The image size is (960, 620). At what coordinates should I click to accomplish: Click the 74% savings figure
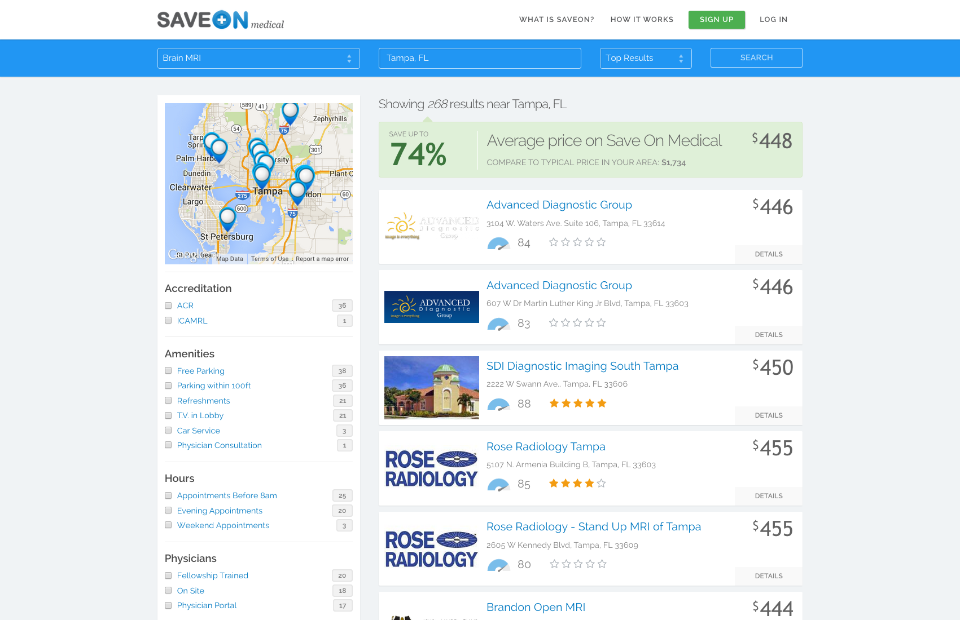point(418,154)
